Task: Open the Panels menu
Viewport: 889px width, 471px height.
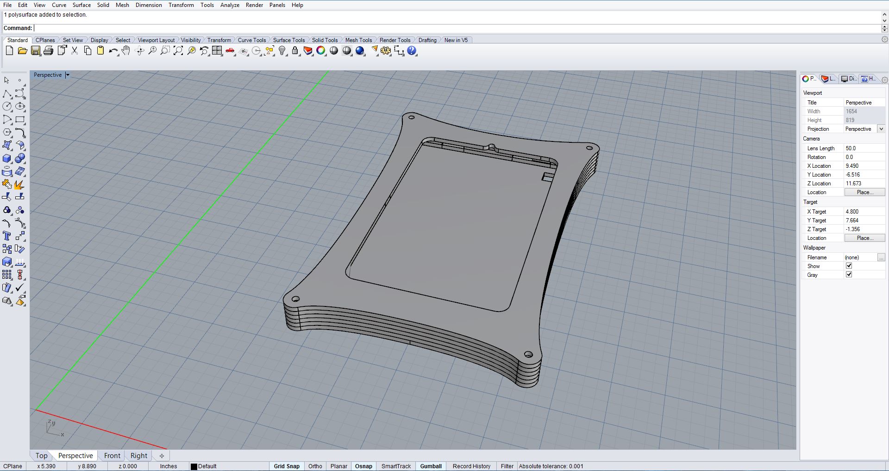Action: click(277, 5)
